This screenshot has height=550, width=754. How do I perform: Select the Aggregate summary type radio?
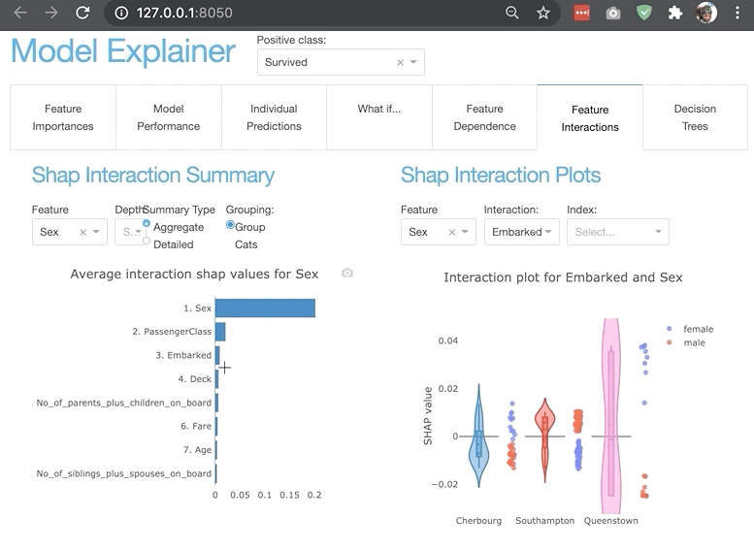(x=147, y=223)
